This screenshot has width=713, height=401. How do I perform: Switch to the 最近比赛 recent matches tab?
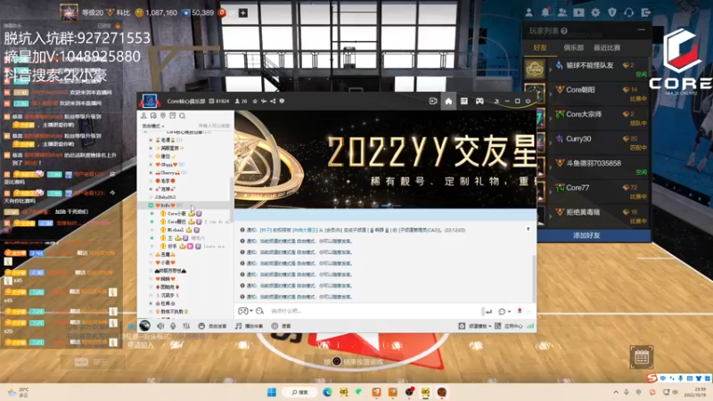pos(607,48)
